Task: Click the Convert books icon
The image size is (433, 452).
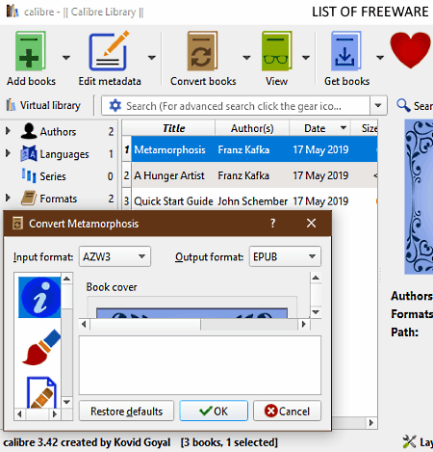Action: [x=202, y=51]
